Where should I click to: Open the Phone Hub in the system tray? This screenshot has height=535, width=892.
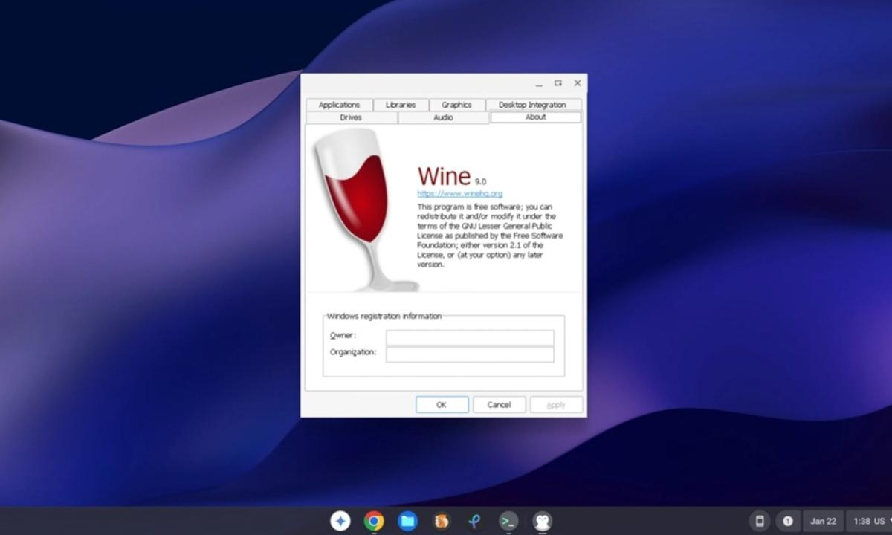[760, 521]
